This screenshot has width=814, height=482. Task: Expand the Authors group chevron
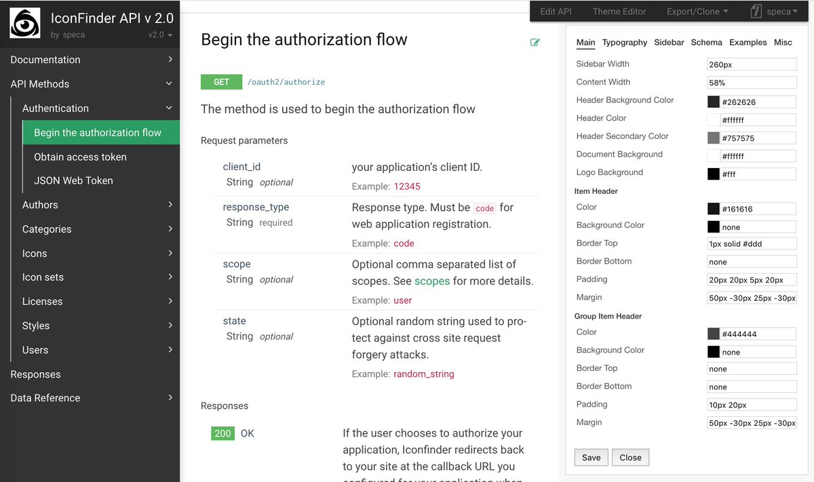170,205
